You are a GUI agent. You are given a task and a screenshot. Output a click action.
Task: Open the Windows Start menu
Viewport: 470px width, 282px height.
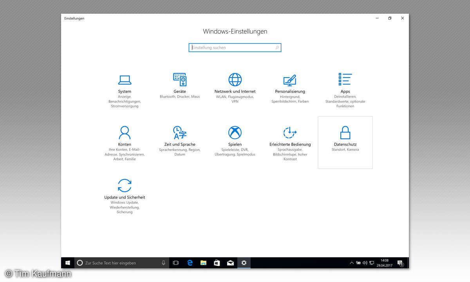coord(67,263)
